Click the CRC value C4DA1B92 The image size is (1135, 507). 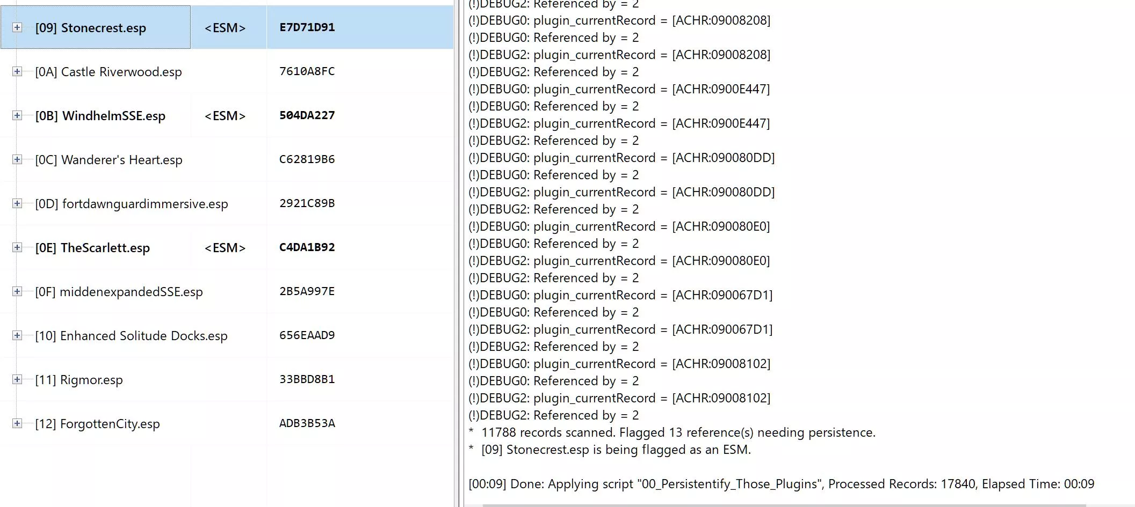(x=307, y=247)
